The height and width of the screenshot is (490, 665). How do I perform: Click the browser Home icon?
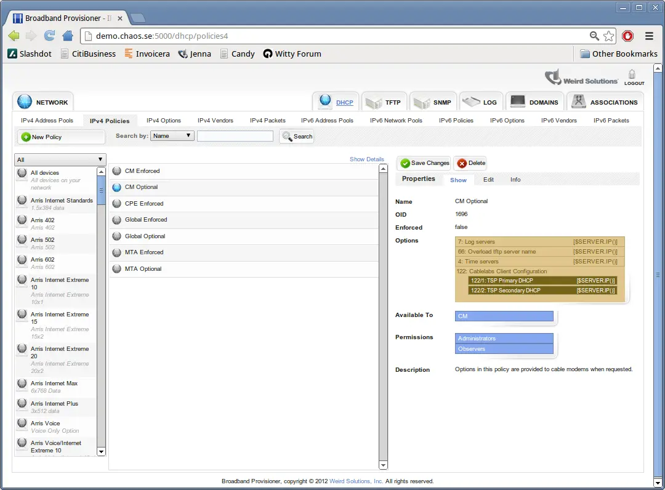click(x=68, y=36)
